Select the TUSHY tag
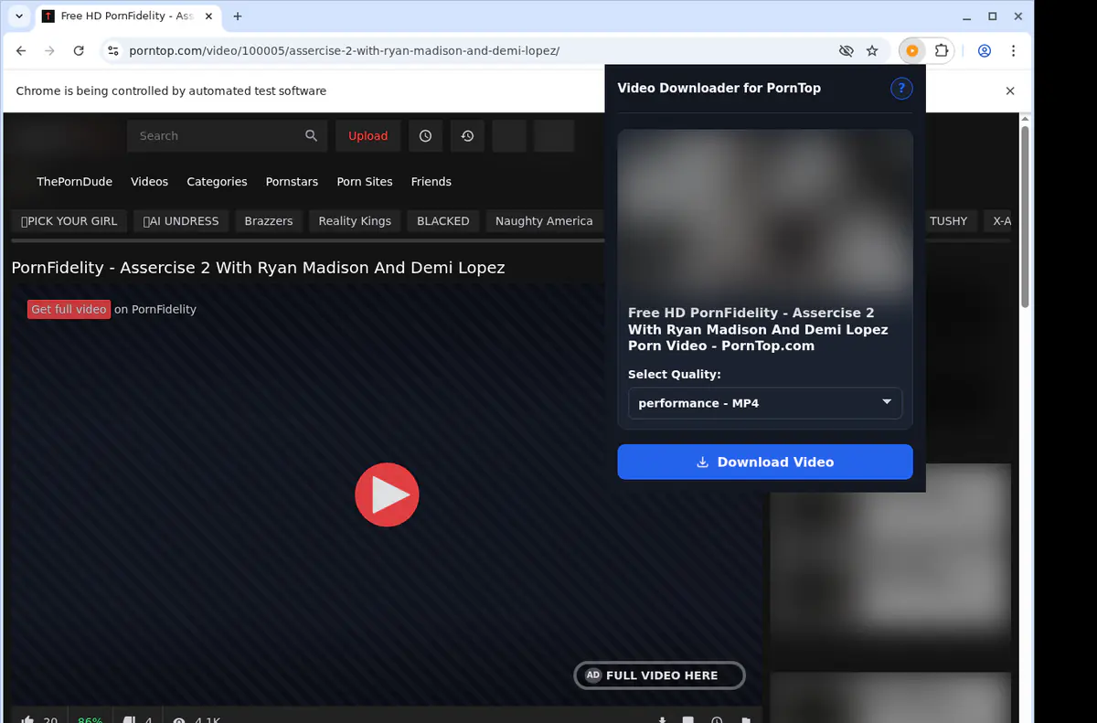The image size is (1097, 723). pos(948,221)
